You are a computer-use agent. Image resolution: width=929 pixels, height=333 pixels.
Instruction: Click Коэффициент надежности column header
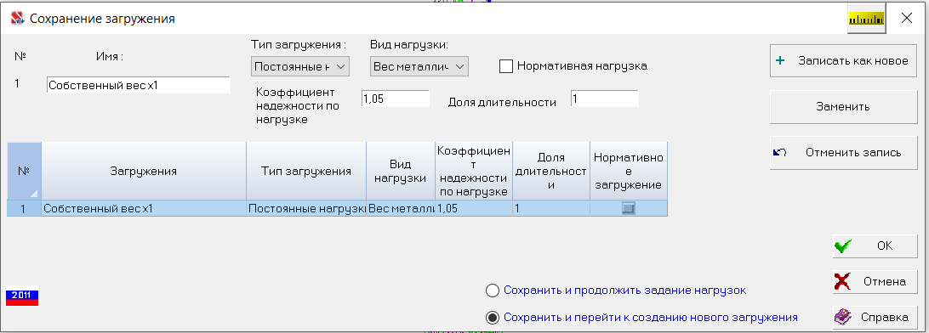click(473, 172)
